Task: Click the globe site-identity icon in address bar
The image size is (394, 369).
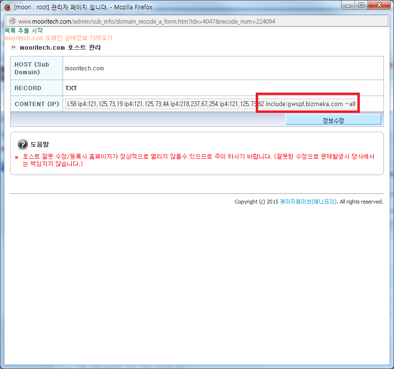Action: 13,21
